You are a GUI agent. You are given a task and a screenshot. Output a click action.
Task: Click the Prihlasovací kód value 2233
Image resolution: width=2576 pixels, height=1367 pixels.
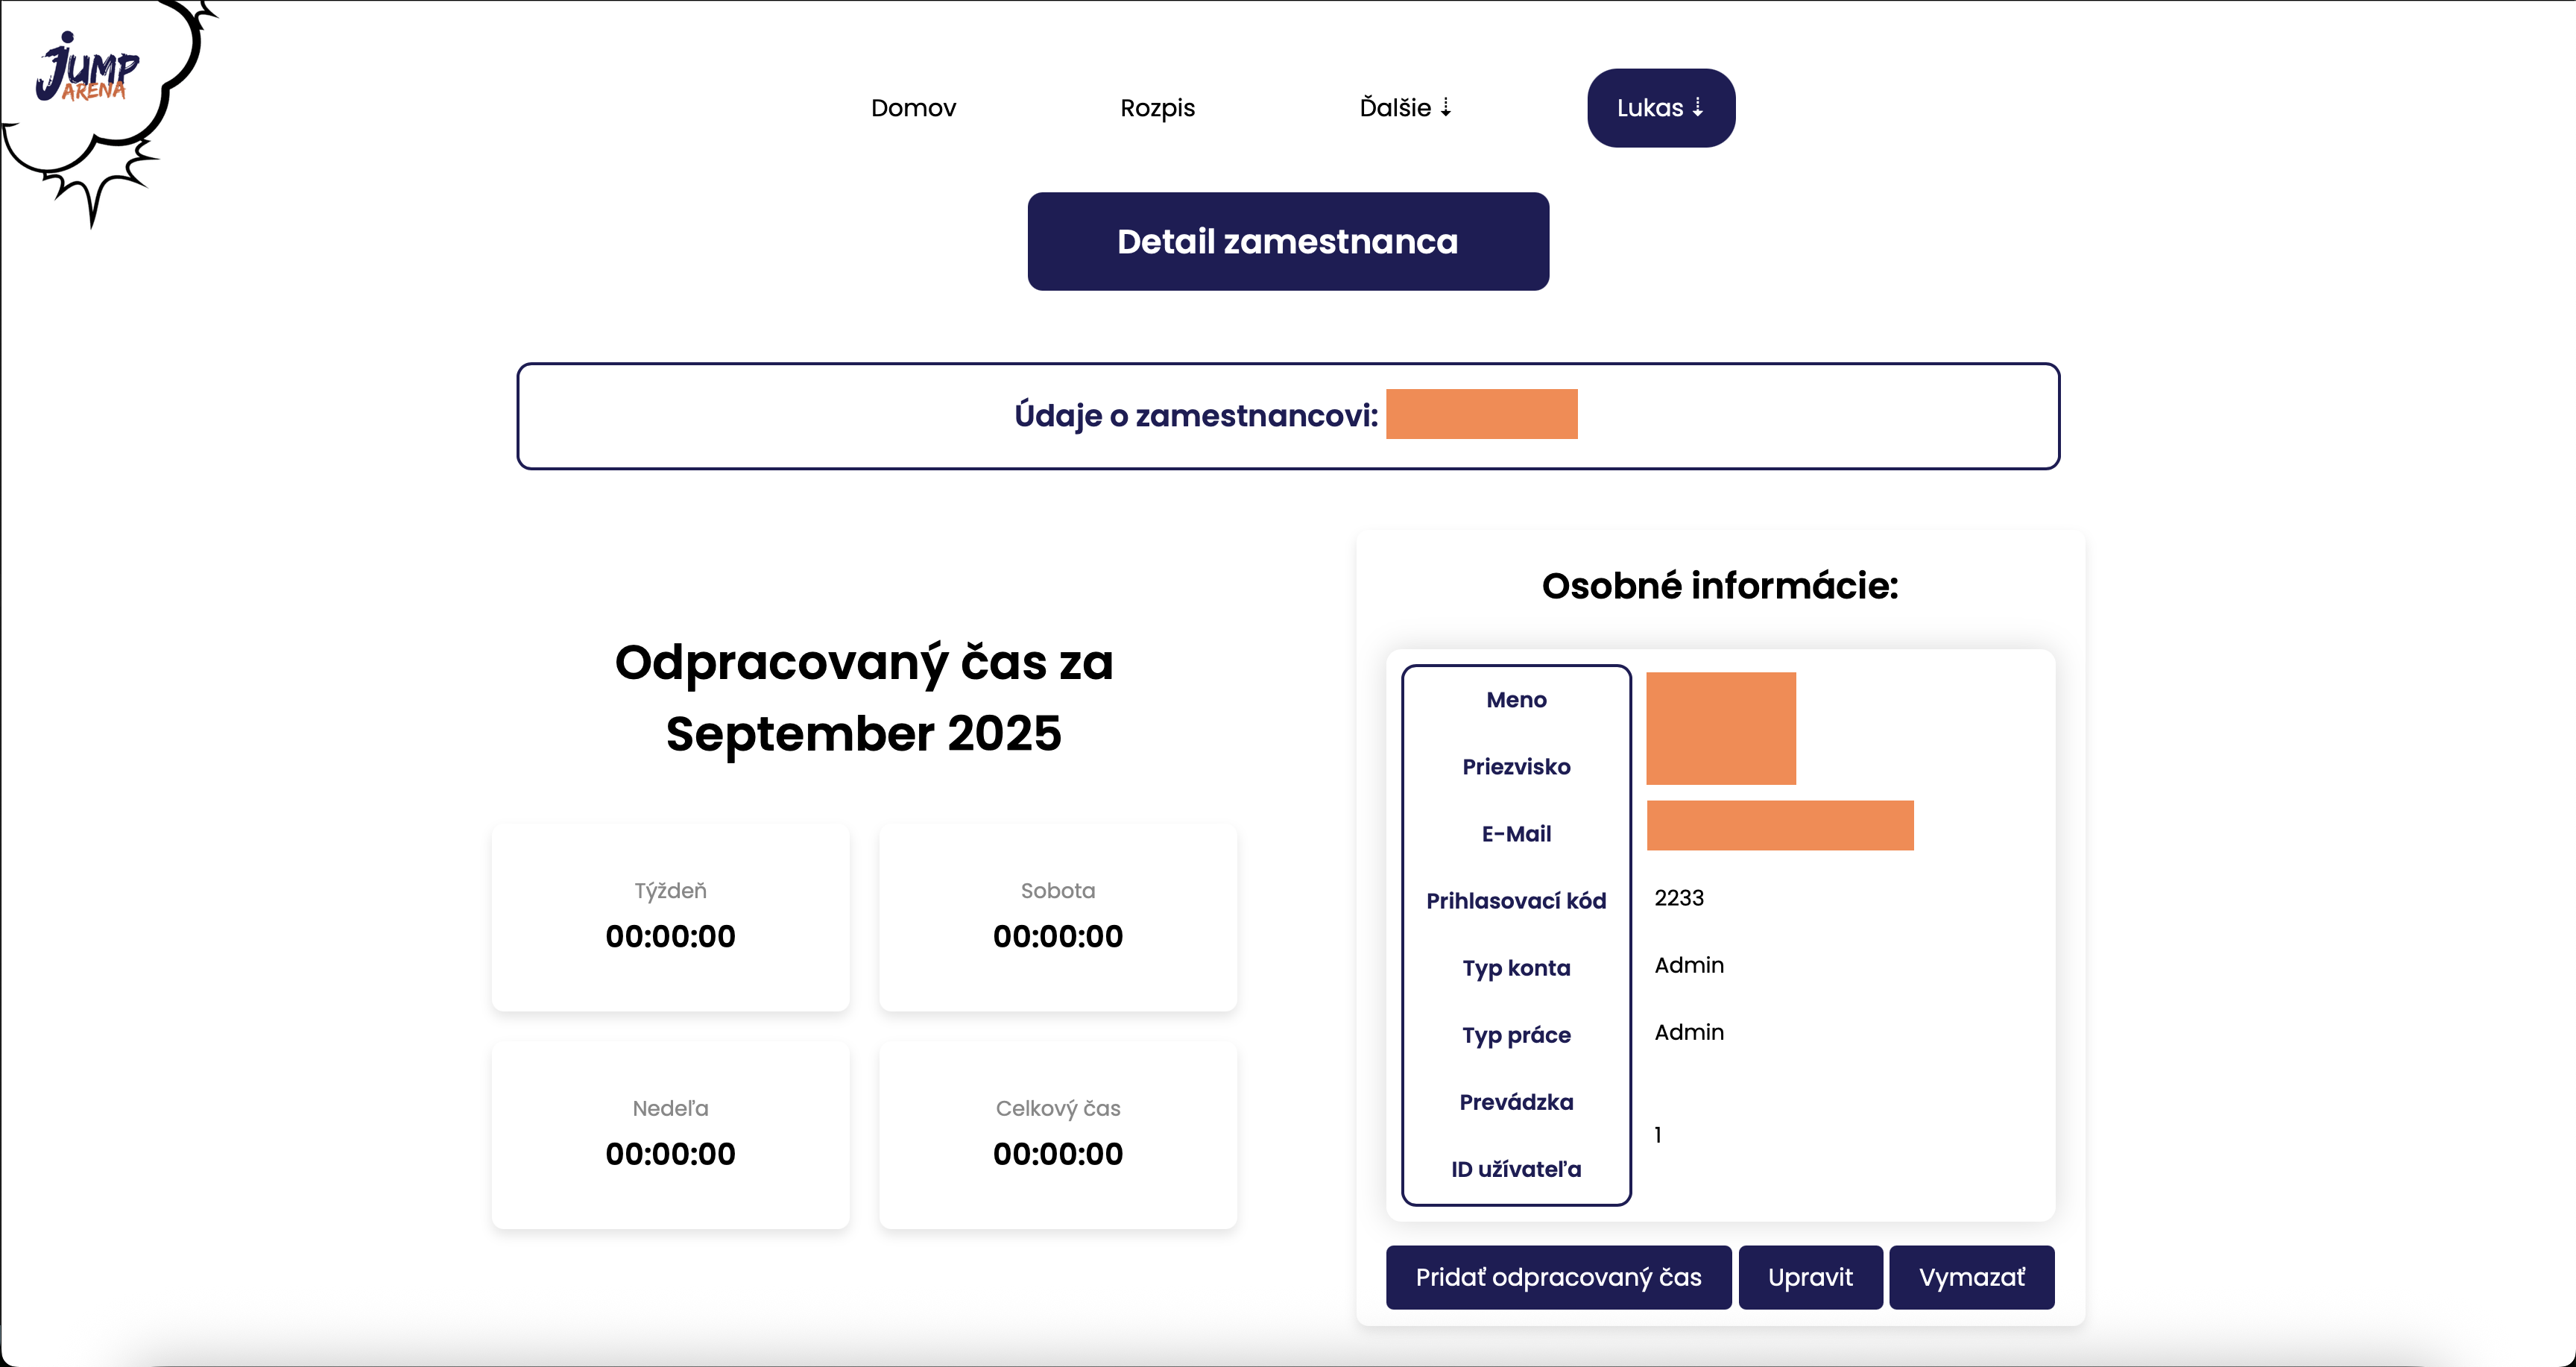(1679, 898)
